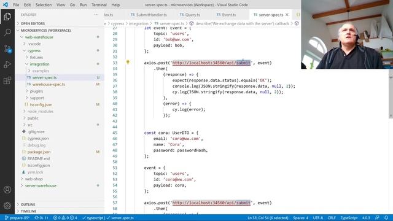Open the View menu

point(61,5)
